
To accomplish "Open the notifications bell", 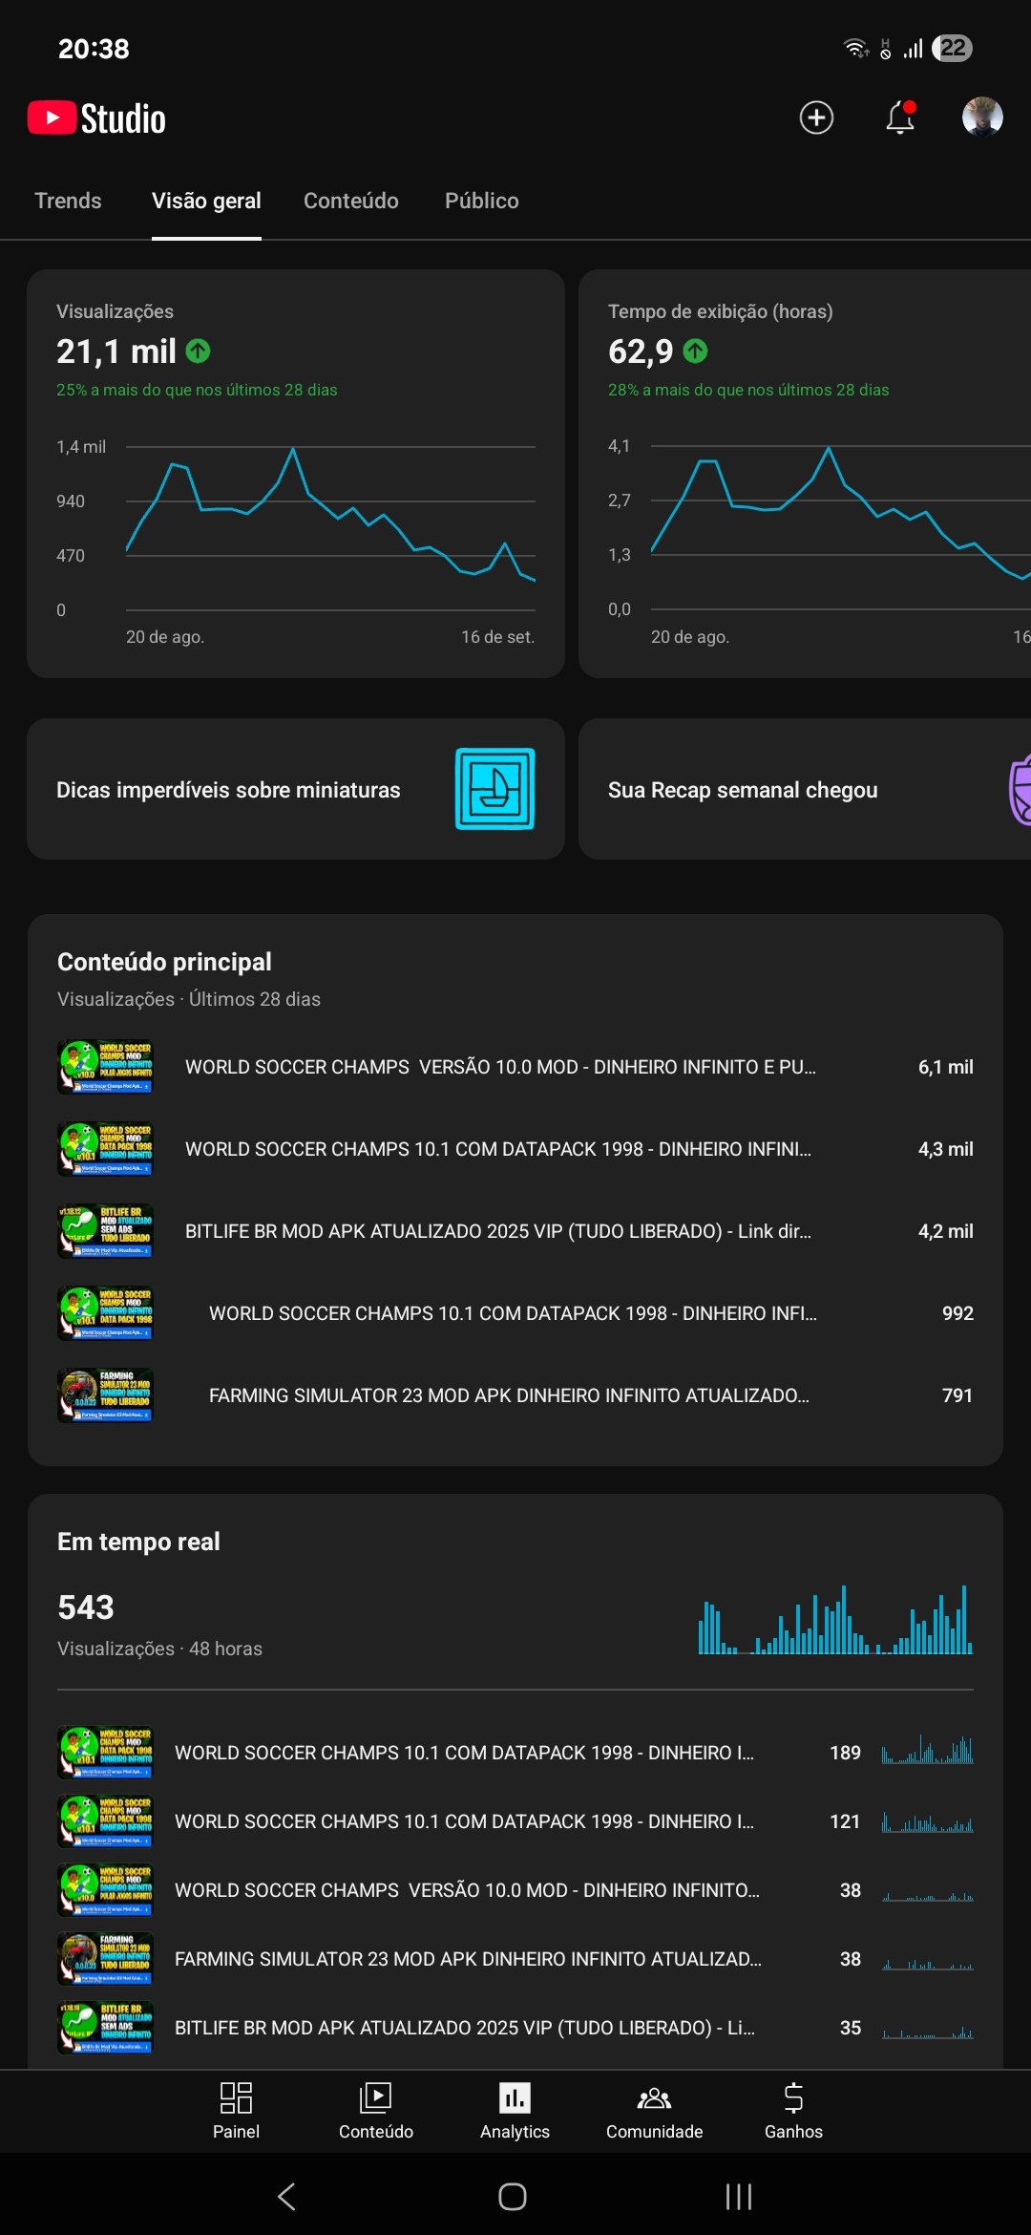I will point(899,117).
